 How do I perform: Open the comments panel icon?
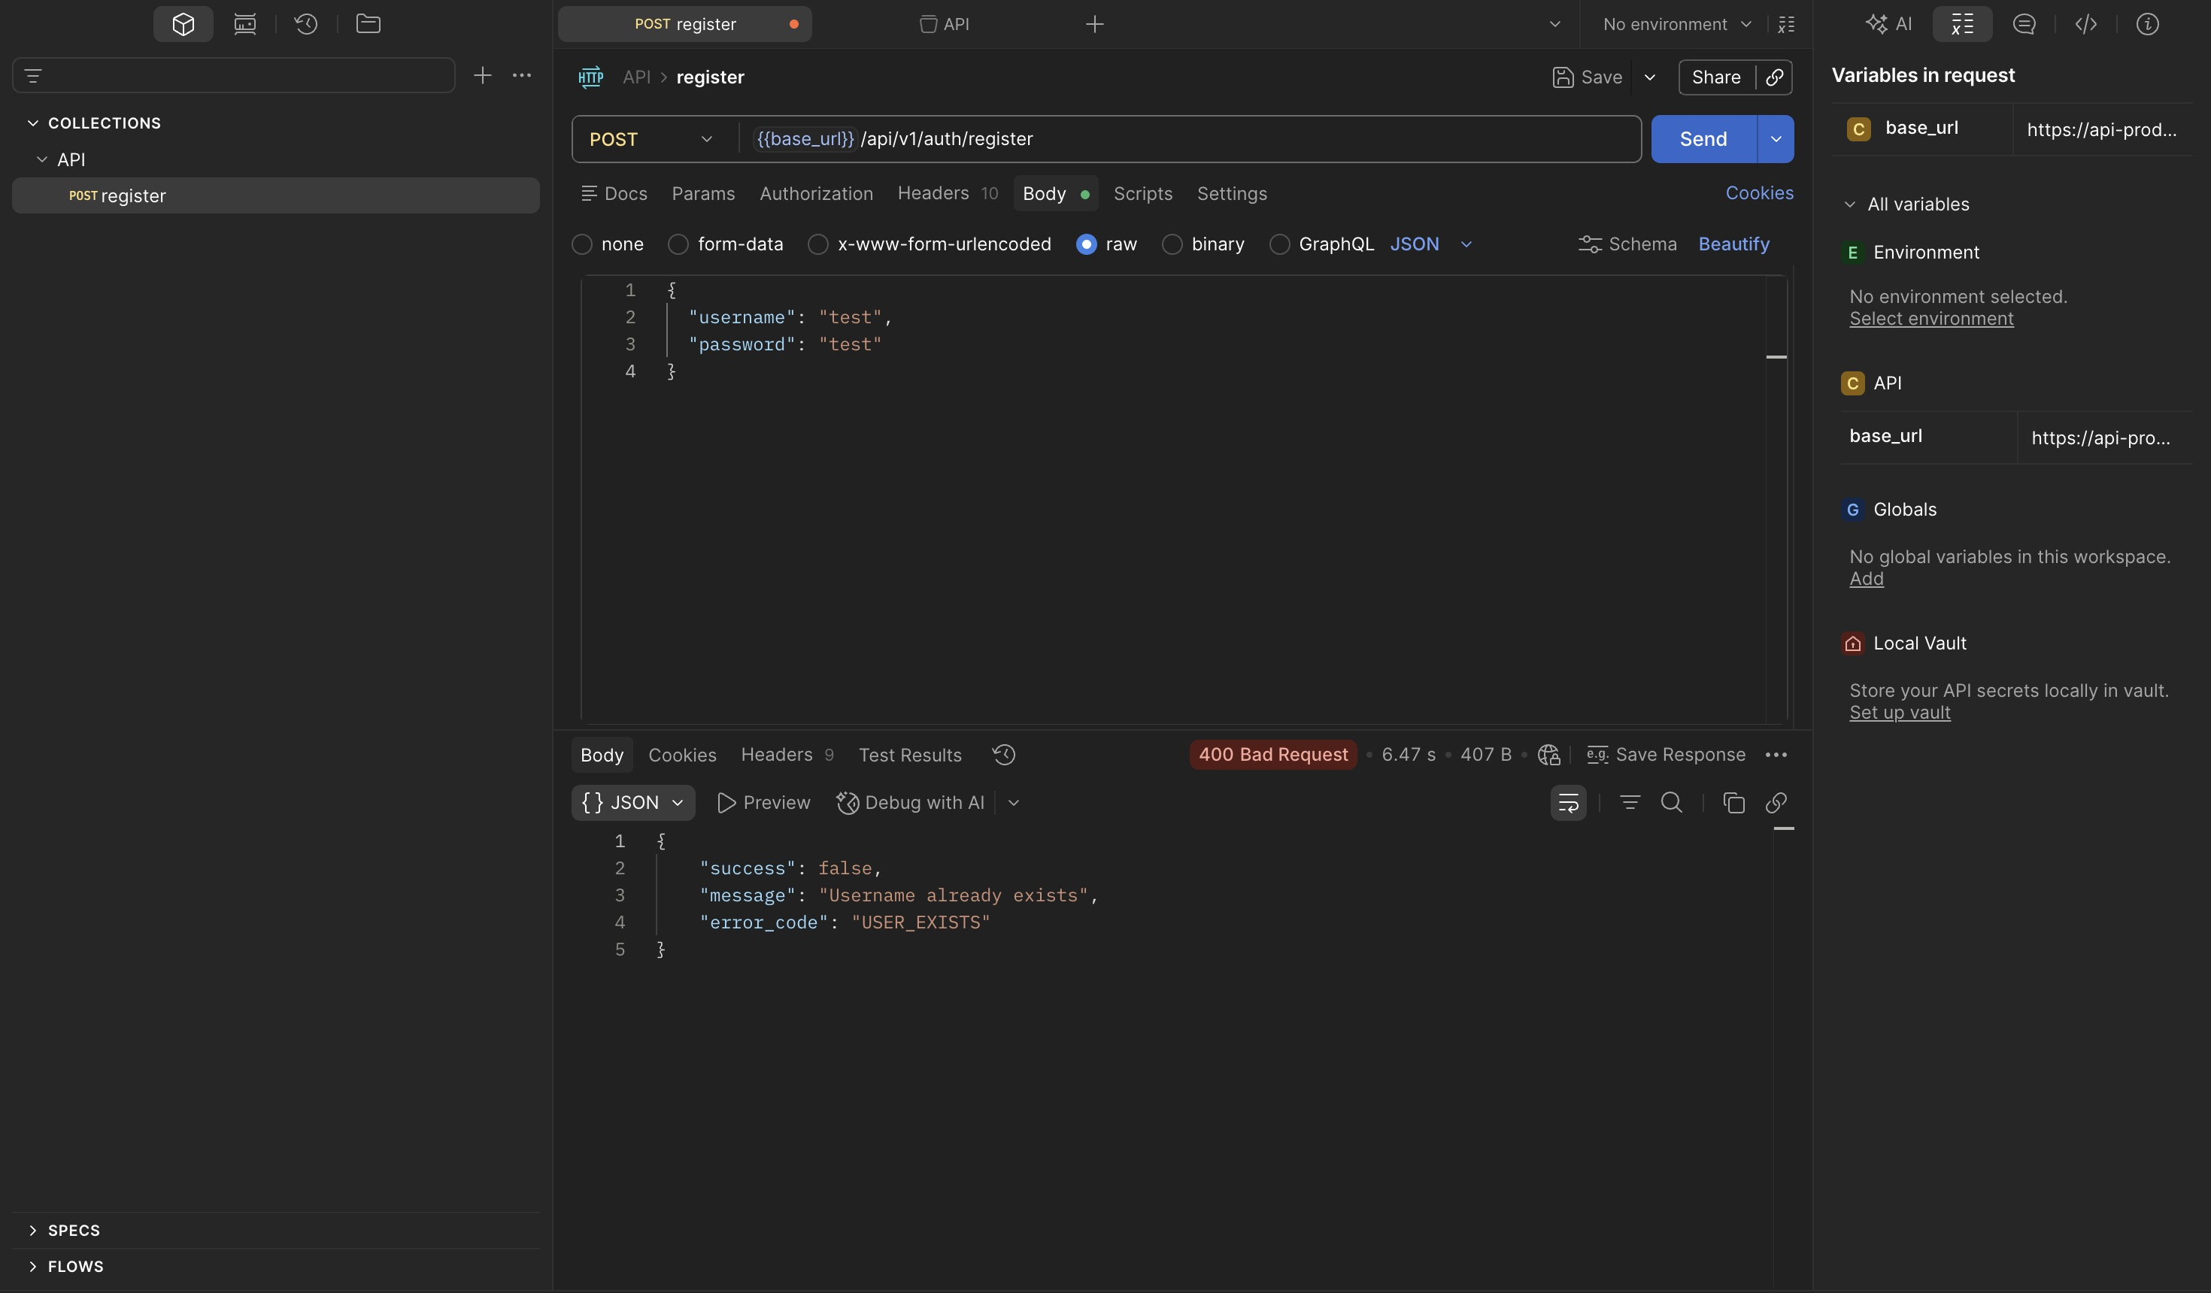(x=2024, y=24)
